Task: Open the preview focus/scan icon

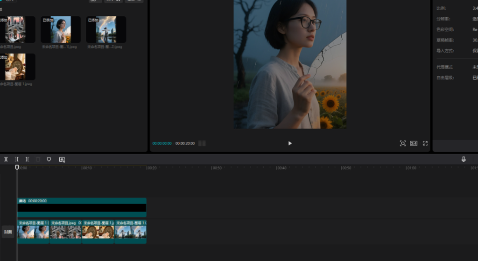Action: (x=402, y=144)
